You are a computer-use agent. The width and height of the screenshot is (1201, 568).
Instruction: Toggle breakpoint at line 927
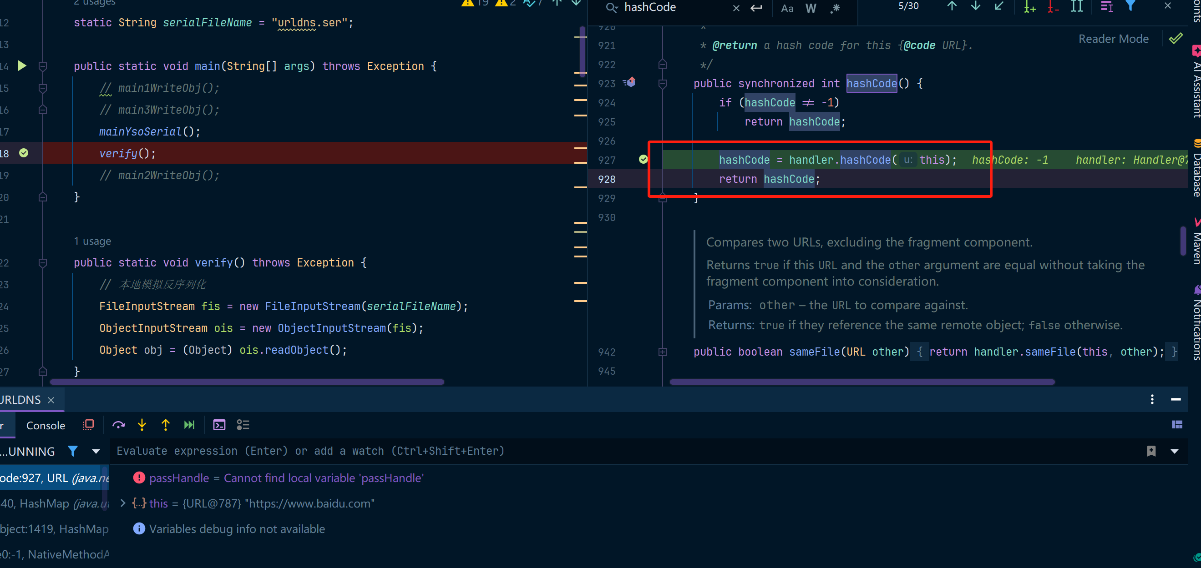[x=643, y=159]
